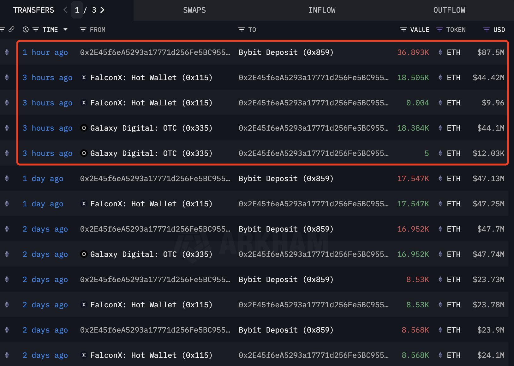Click the page number 1 input field
Image resolution: width=514 pixels, height=366 pixels.
[x=77, y=10]
